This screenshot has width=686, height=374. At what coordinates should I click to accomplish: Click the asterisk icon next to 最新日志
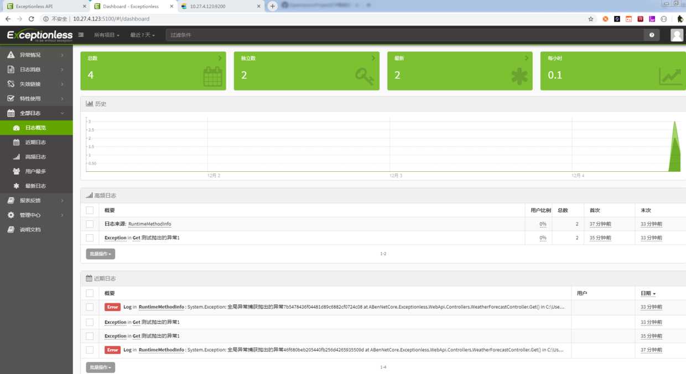(17, 186)
